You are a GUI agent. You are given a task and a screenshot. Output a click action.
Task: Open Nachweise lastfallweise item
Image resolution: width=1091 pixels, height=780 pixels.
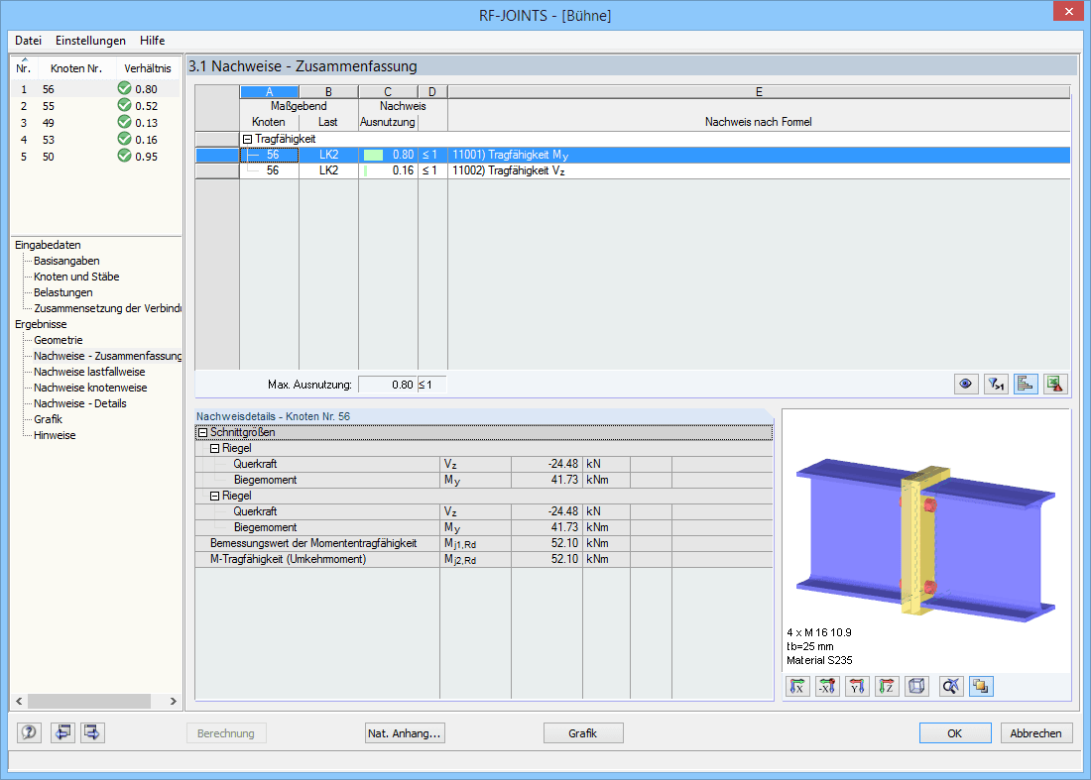[89, 372]
